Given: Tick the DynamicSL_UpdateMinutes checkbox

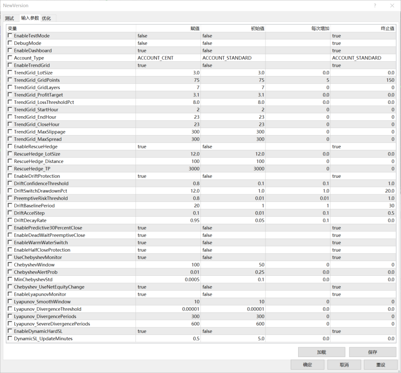Looking at the screenshot, I should pos(10,338).
